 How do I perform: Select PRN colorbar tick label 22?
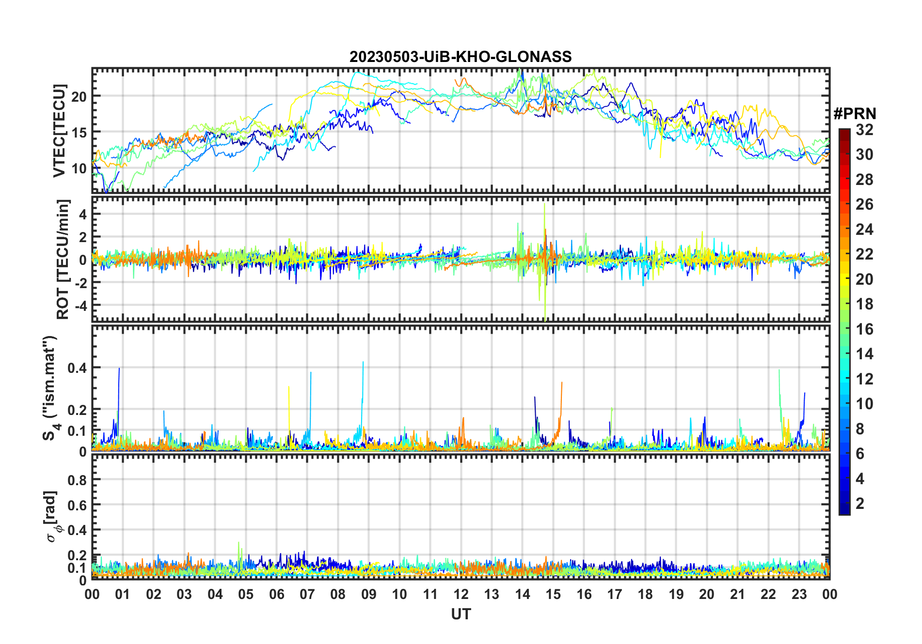coord(864,254)
